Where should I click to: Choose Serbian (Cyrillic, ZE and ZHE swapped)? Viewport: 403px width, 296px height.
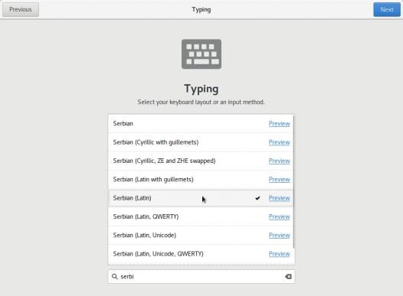coord(201,161)
